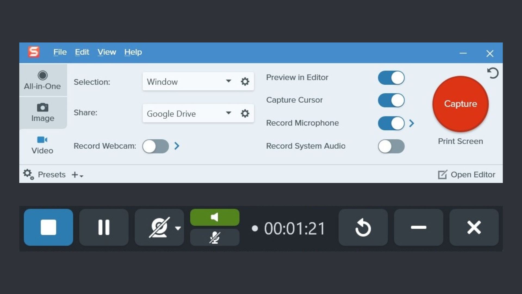Click Open Editor link
The image size is (522, 294).
[x=467, y=174]
